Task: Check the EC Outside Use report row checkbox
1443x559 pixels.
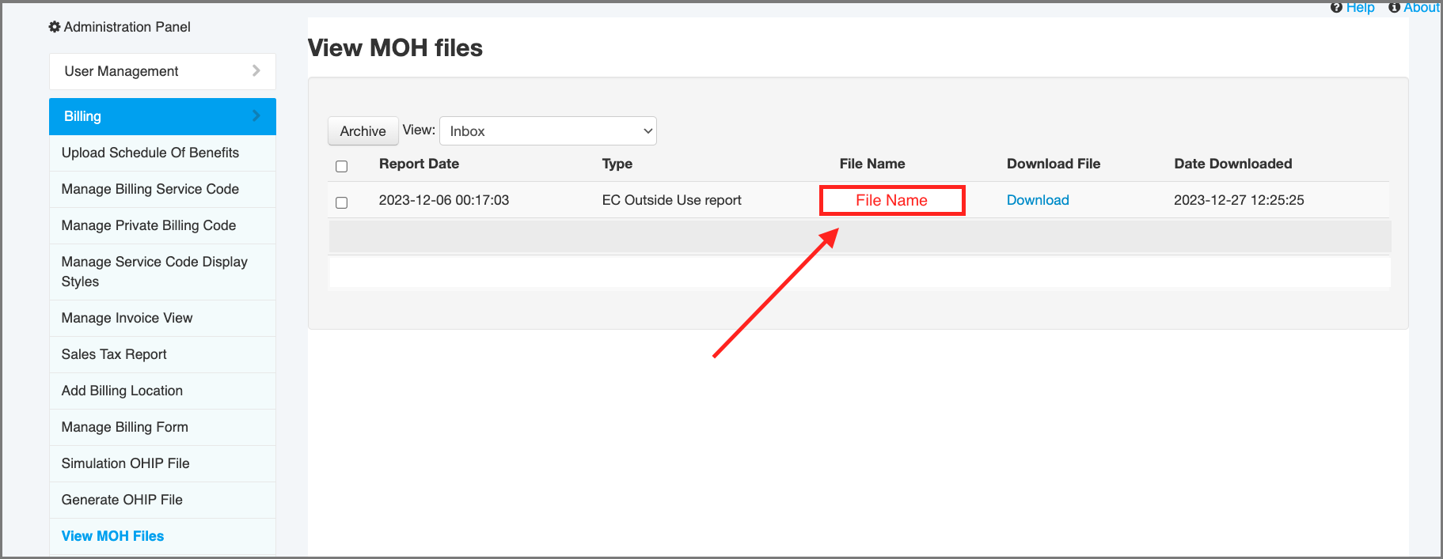Action: pyautogui.click(x=342, y=202)
